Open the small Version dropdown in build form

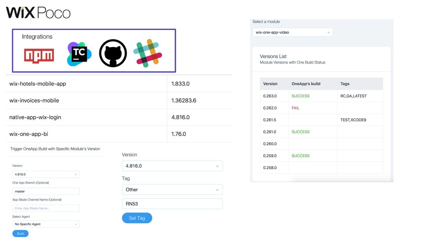click(46, 174)
